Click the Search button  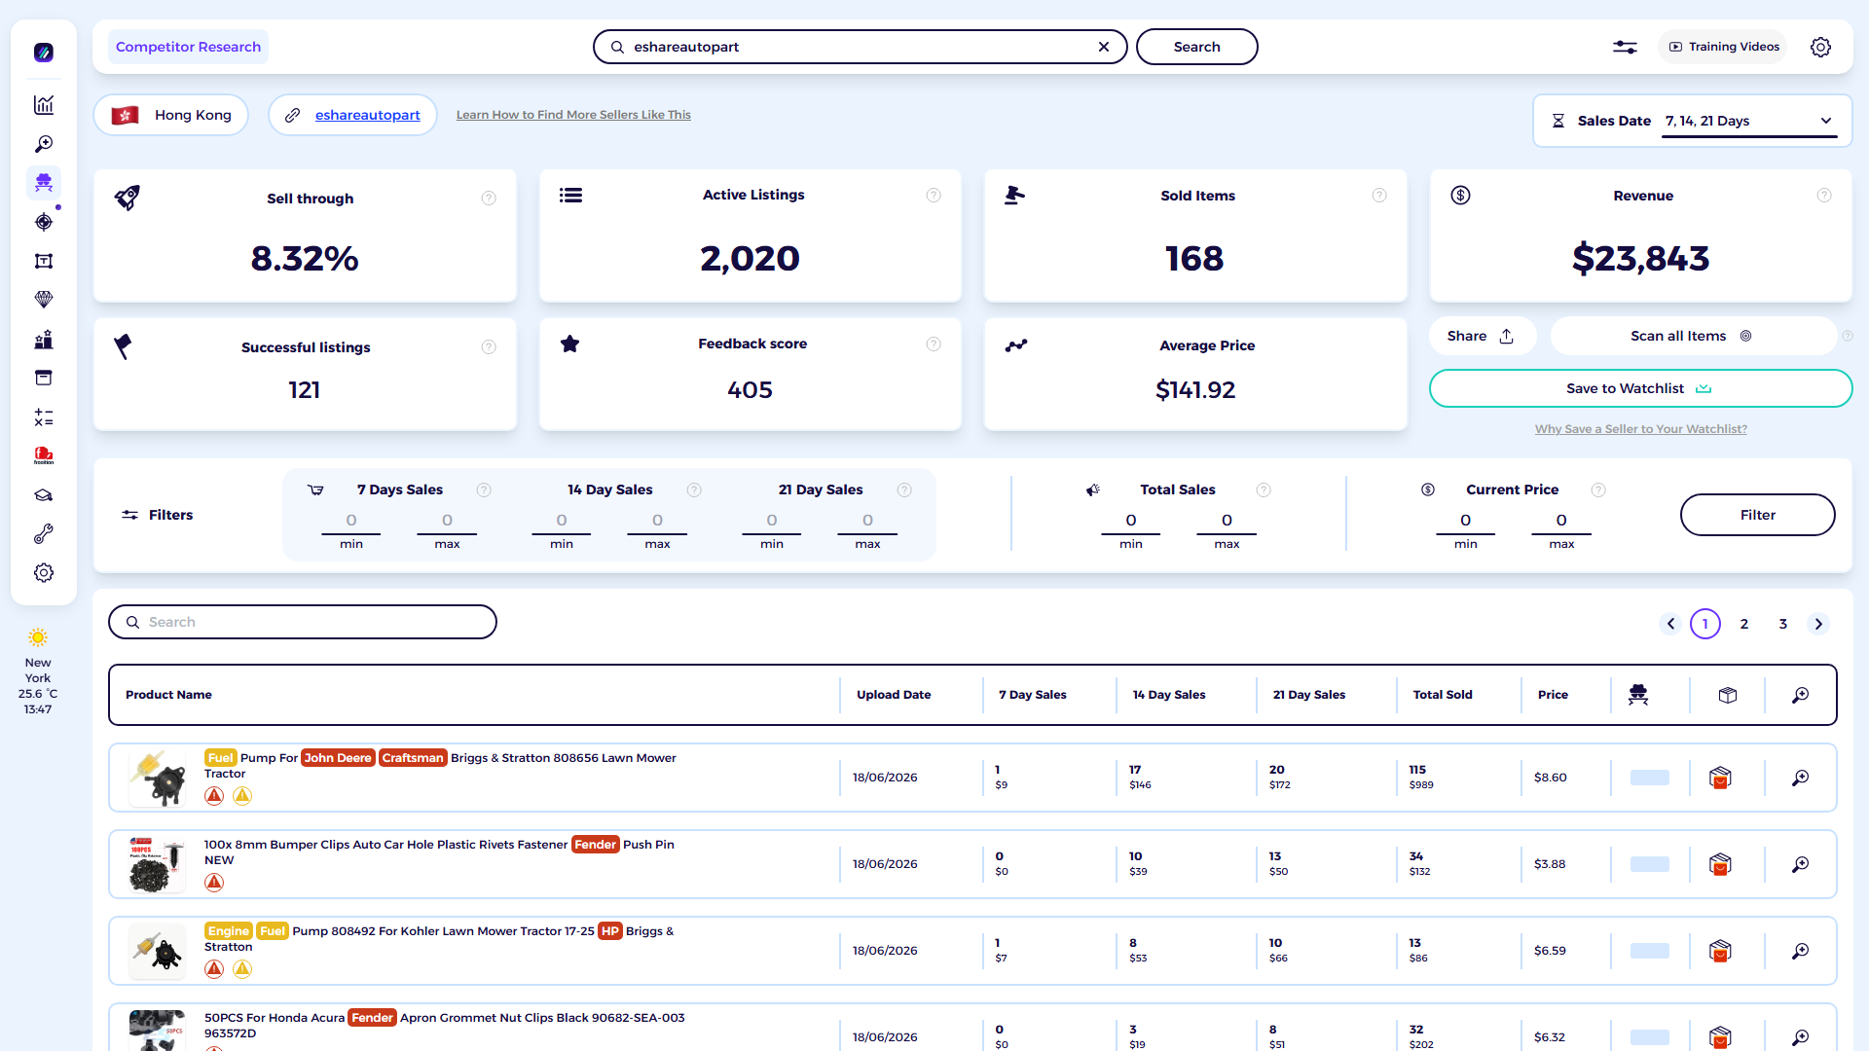click(x=1196, y=47)
